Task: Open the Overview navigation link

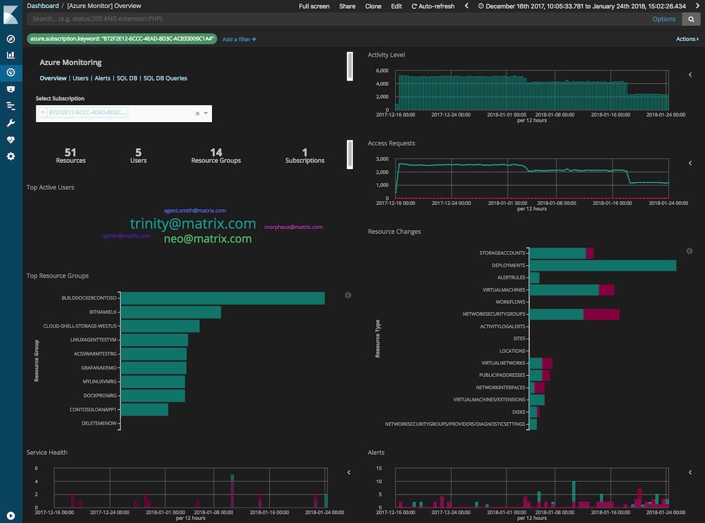Action: point(53,78)
